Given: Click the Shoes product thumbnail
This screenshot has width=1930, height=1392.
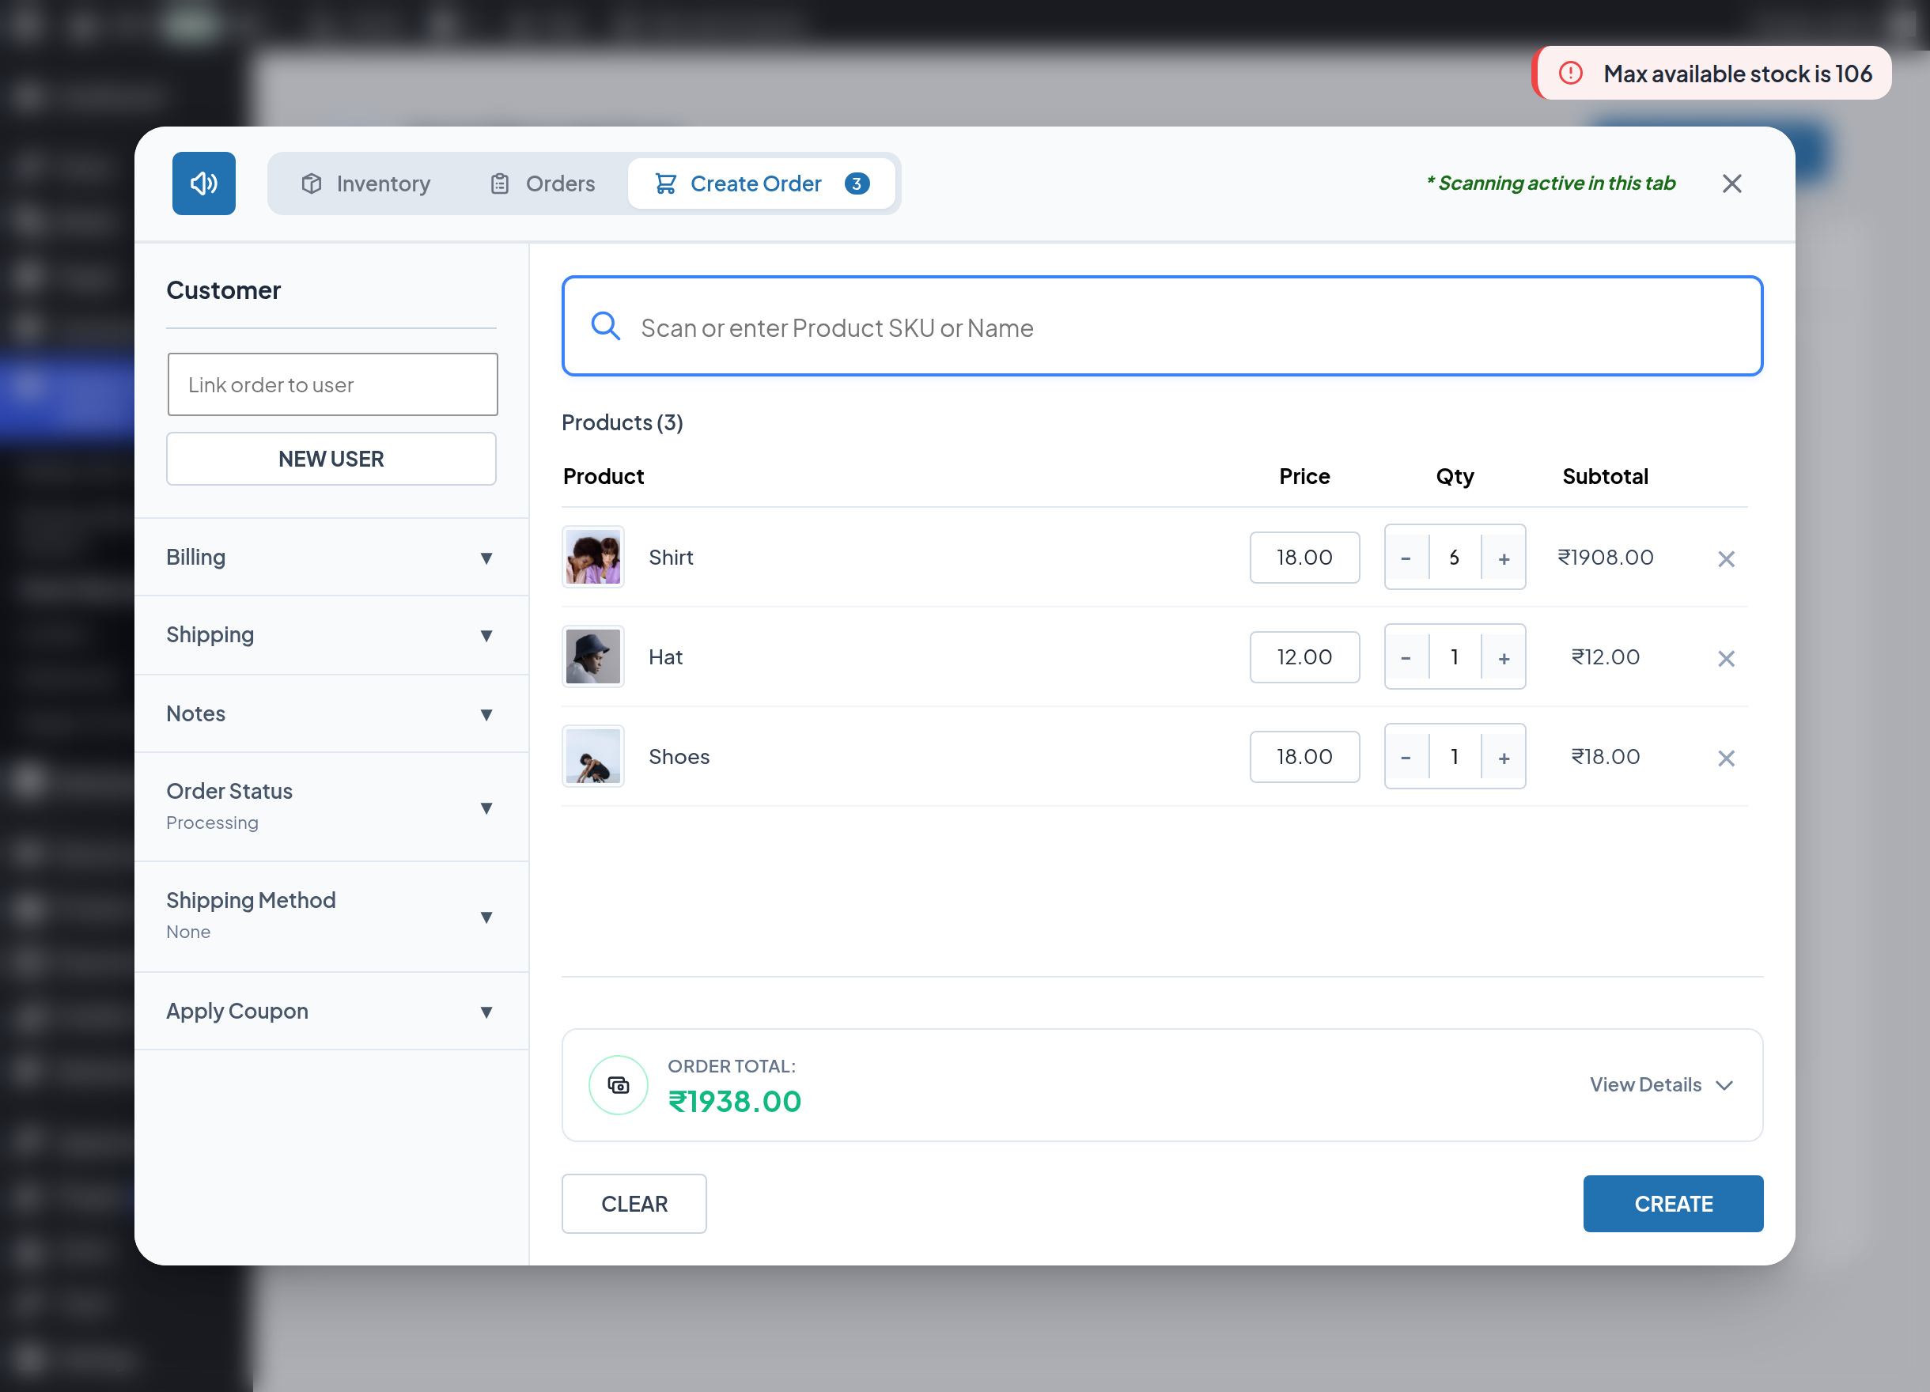Looking at the screenshot, I should (x=592, y=756).
